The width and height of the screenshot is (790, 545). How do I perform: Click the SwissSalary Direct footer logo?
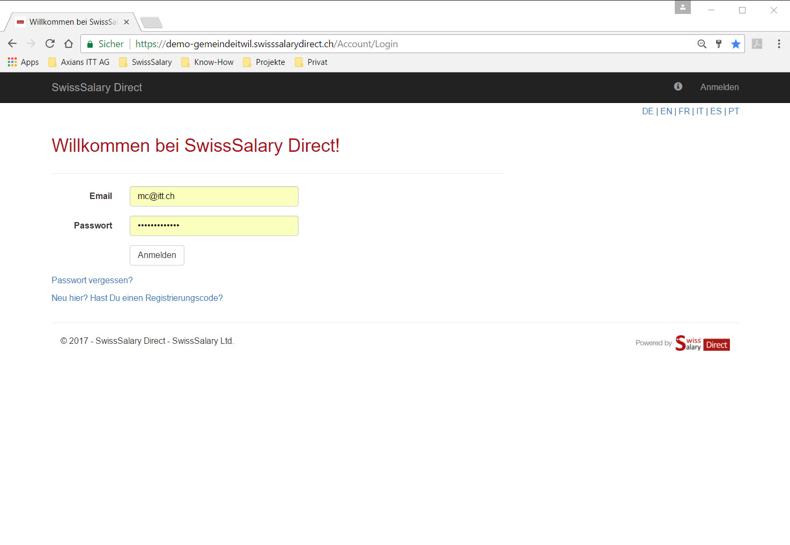pyautogui.click(x=703, y=343)
